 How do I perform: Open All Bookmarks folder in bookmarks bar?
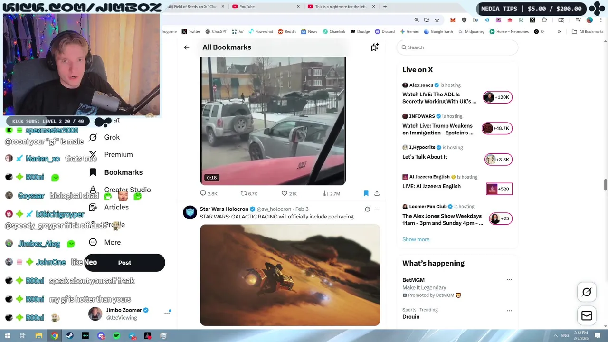(588, 32)
